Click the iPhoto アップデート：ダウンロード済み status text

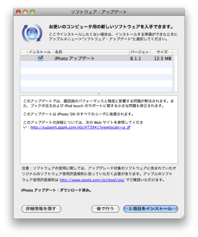[56, 190]
